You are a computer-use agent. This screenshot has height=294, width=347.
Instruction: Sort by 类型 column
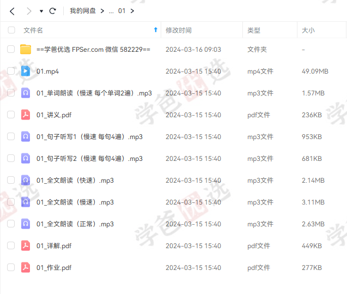tap(254, 30)
